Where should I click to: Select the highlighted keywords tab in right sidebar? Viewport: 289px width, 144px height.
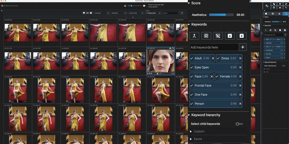point(286,13)
